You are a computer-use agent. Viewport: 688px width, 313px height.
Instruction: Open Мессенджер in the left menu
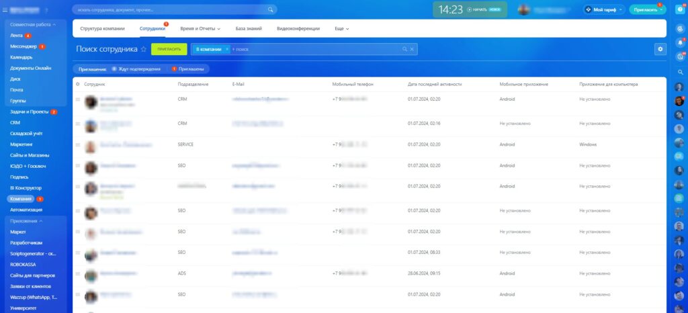click(x=24, y=46)
